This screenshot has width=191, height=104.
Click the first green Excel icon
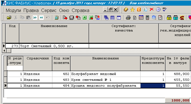pos(85,18)
